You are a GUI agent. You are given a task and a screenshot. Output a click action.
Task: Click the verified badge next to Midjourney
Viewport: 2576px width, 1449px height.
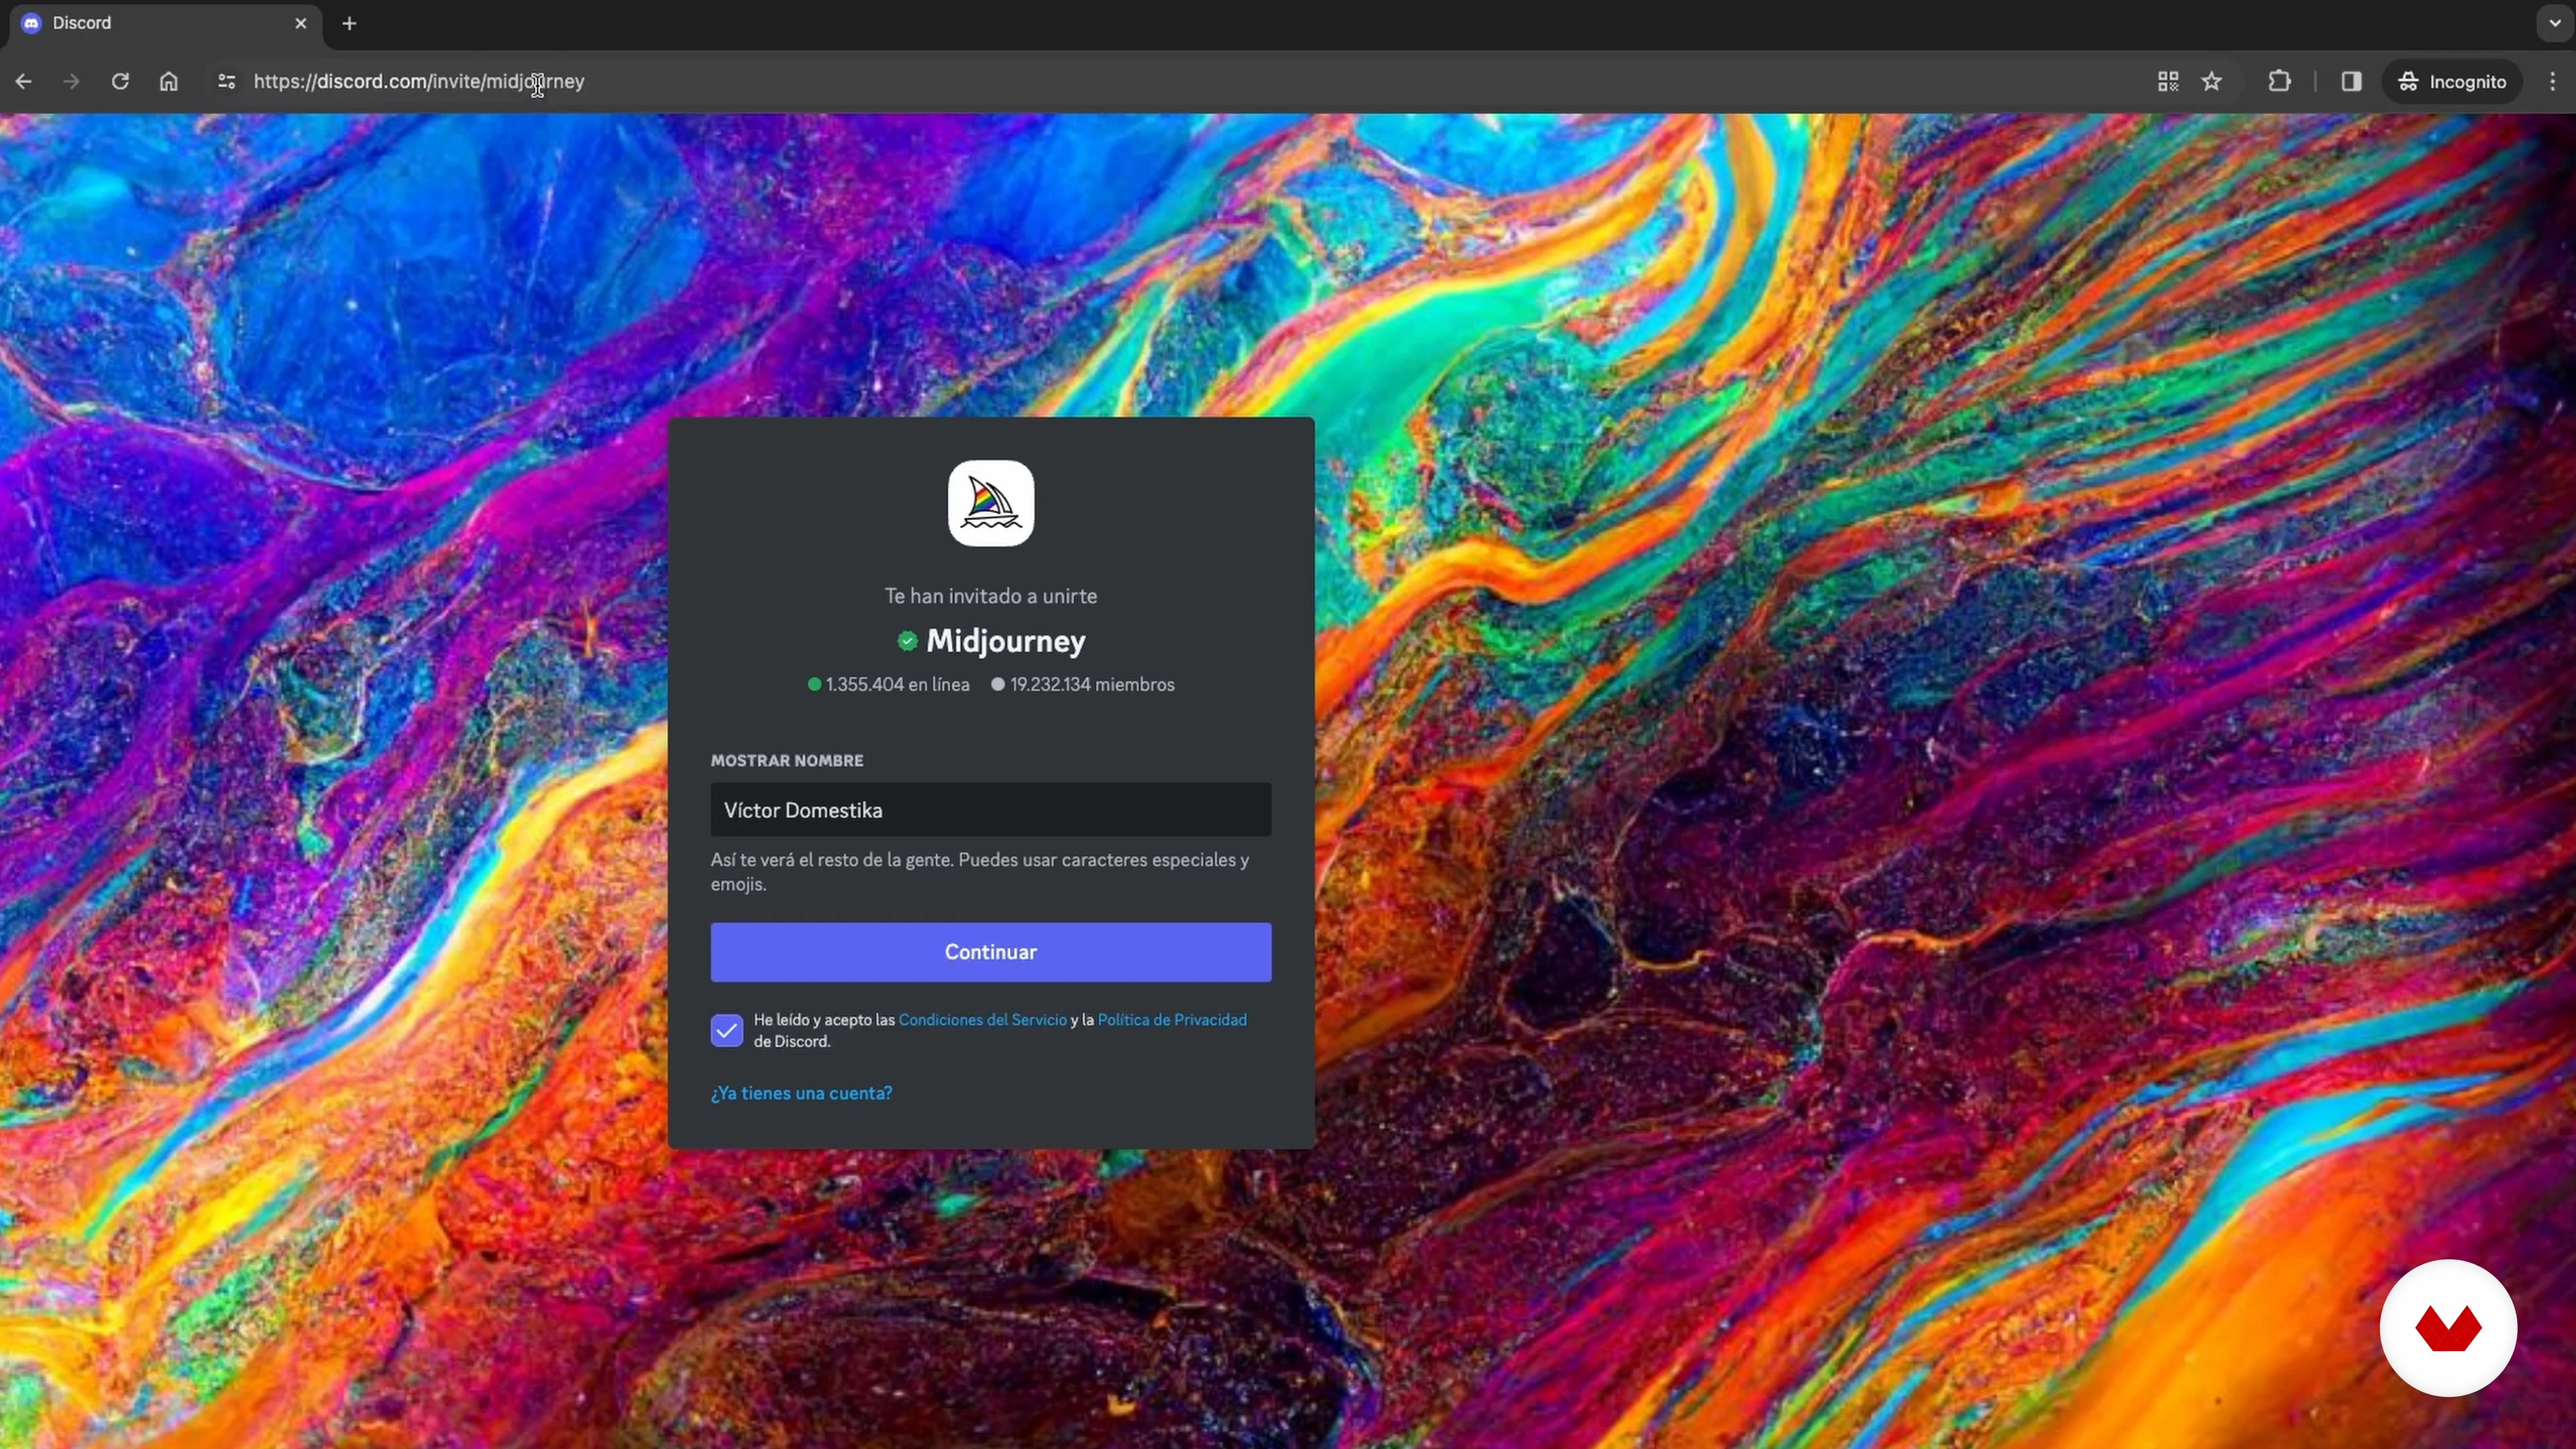point(907,641)
